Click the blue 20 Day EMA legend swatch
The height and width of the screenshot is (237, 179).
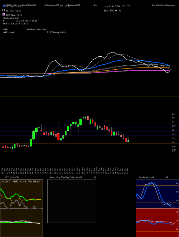[x=4, y=6]
